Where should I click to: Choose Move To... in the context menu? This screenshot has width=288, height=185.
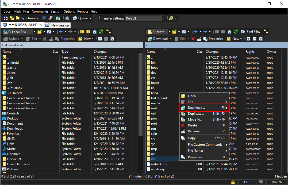[204, 120]
